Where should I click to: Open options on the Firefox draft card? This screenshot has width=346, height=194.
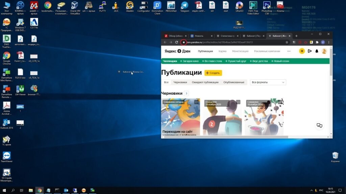click(x=196, y=102)
